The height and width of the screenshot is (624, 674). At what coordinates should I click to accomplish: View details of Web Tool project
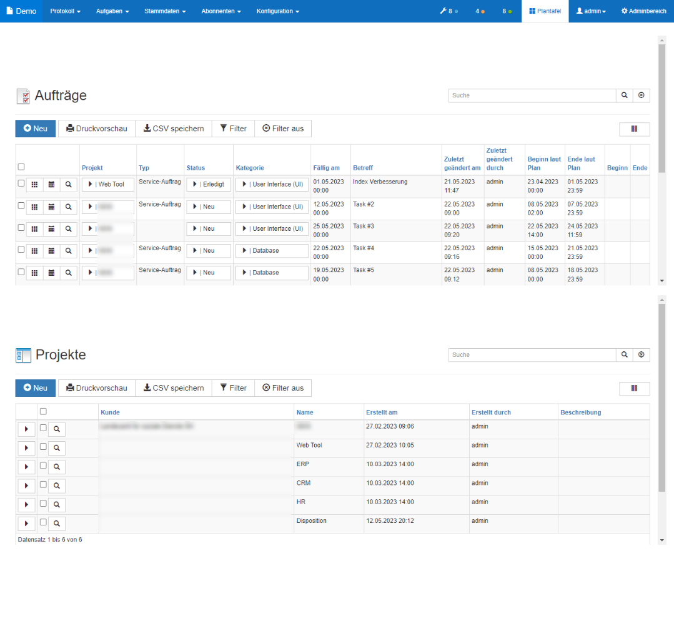57,448
